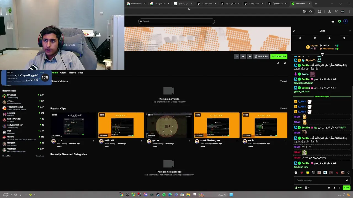353x198 pixels.
Task: Collapse the gift leaderboard with the stacked arrow
Action: (x=322, y=55)
